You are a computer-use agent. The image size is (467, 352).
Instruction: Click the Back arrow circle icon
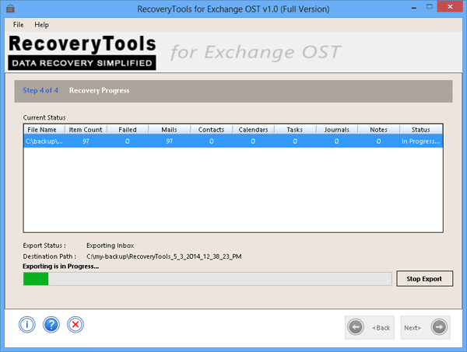point(356,327)
